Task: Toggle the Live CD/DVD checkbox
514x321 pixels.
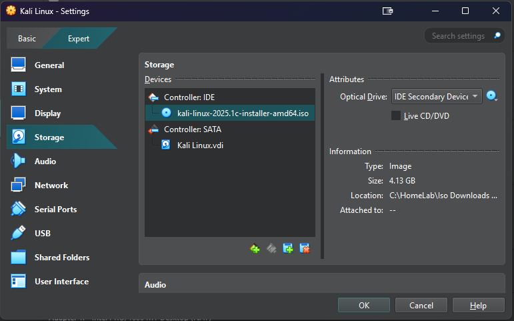Action: (395, 115)
